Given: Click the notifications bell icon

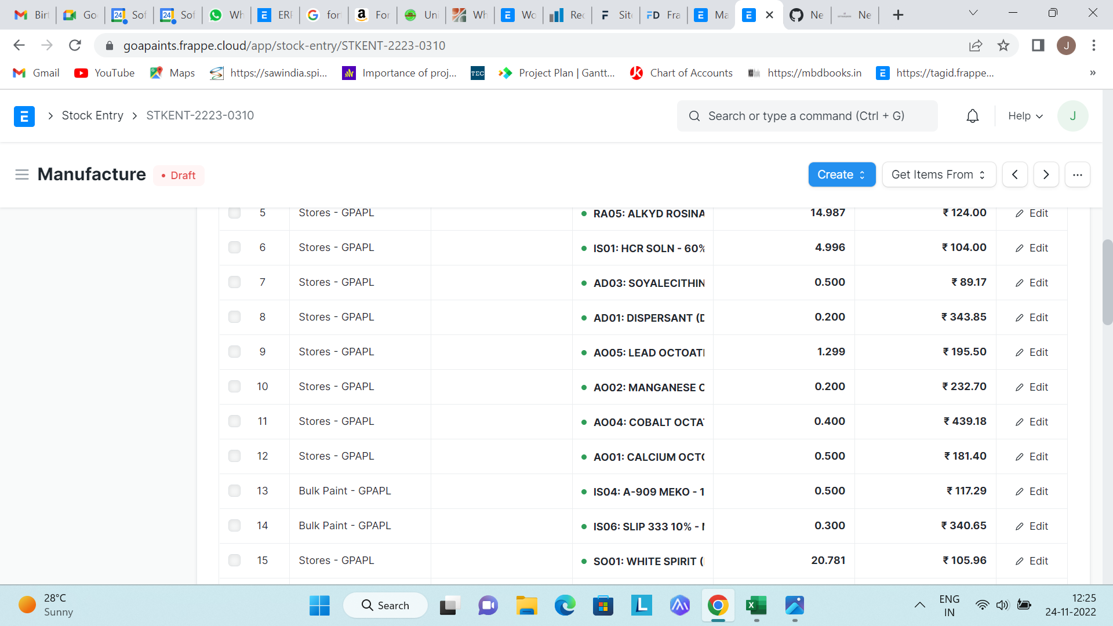Looking at the screenshot, I should click(973, 116).
